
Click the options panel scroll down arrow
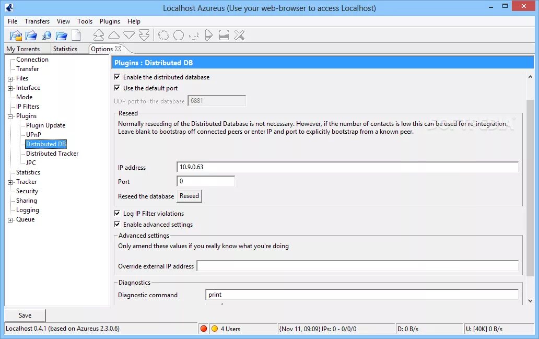coord(531,301)
